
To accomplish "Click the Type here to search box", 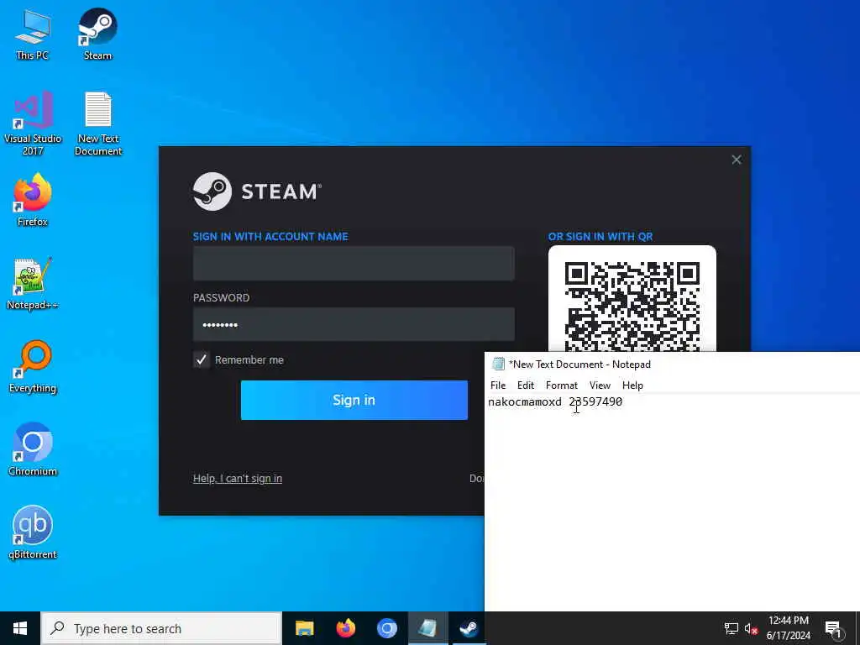I will pos(162,628).
